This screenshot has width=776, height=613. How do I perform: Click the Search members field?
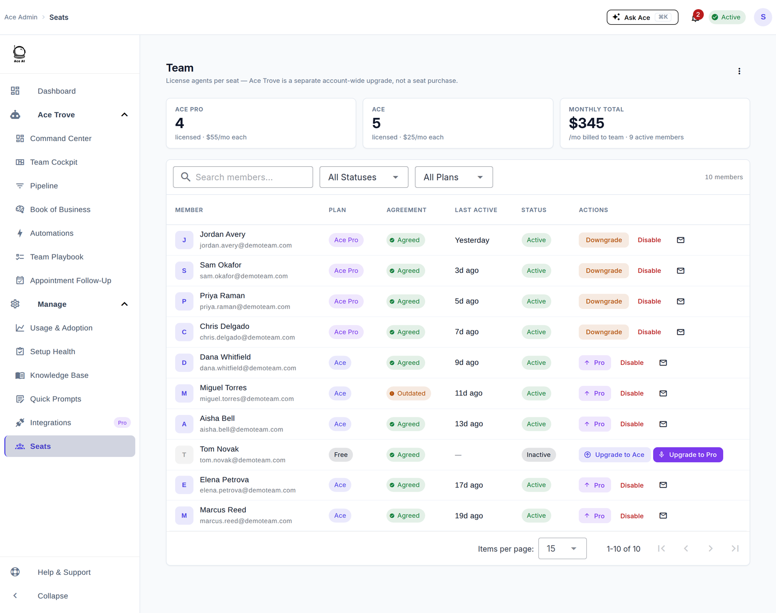click(x=243, y=177)
